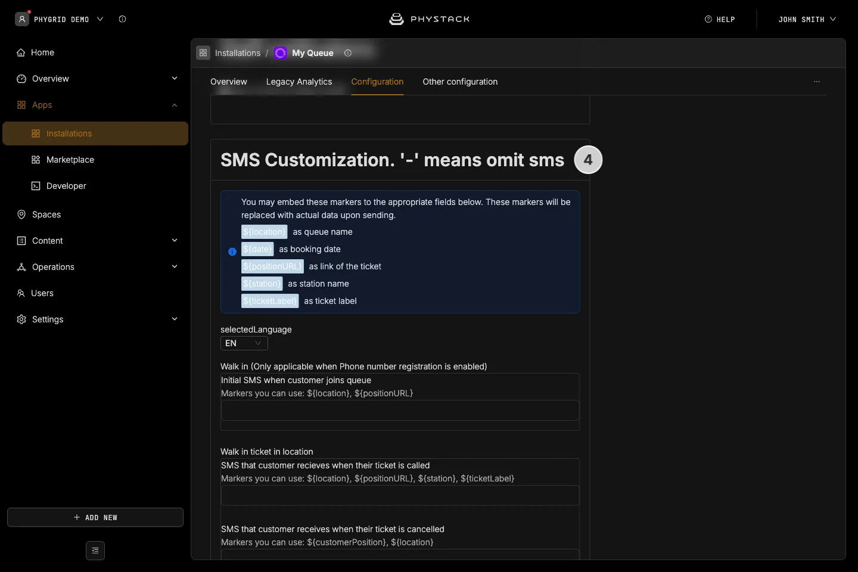Open the Help link icon
The image size is (858, 572).
click(708, 19)
